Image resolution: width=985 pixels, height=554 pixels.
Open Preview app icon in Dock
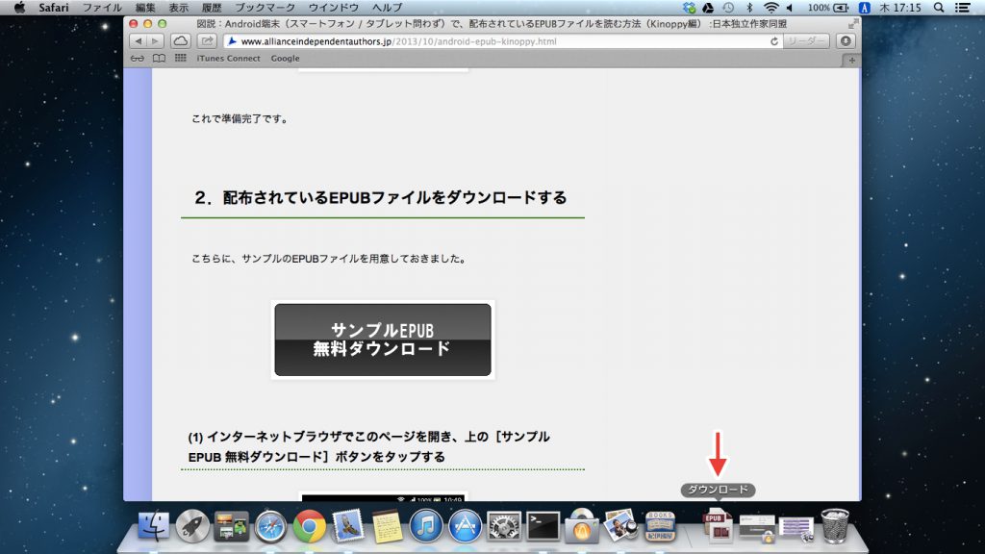tap(620, 525)
